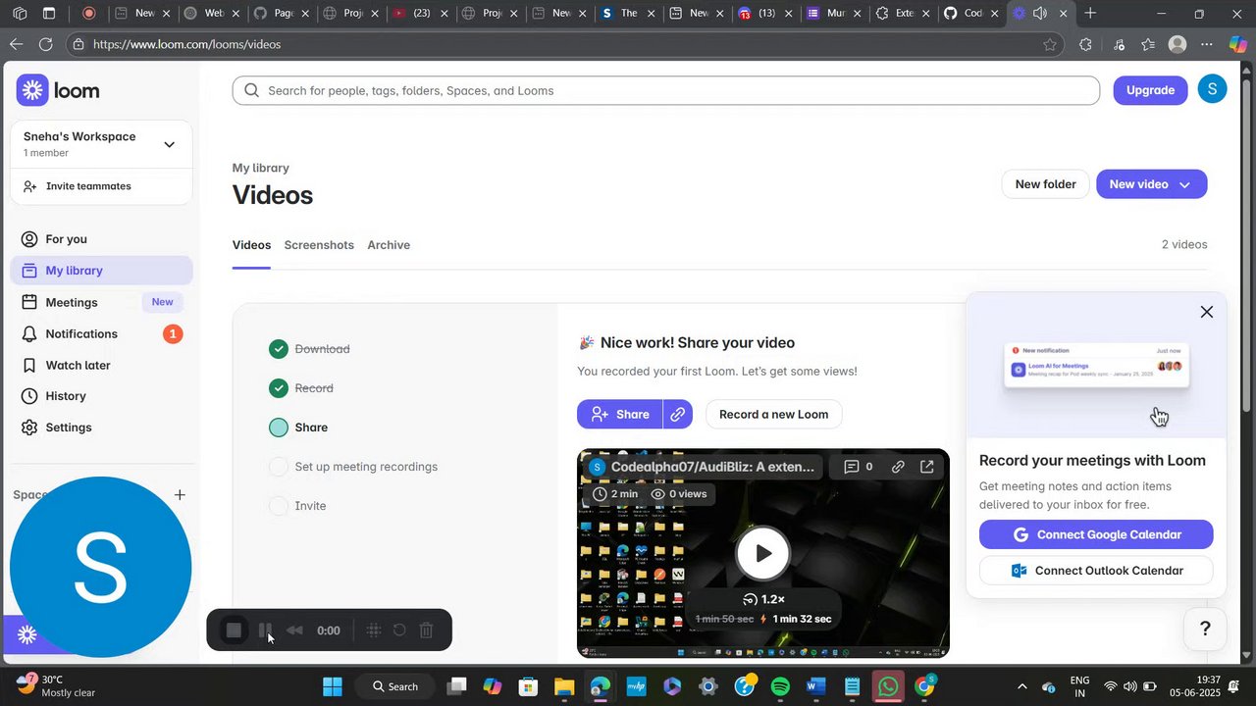Viewport: 1256px width, 706px height.
Task: Reload the page
Action: coord(46,44)
